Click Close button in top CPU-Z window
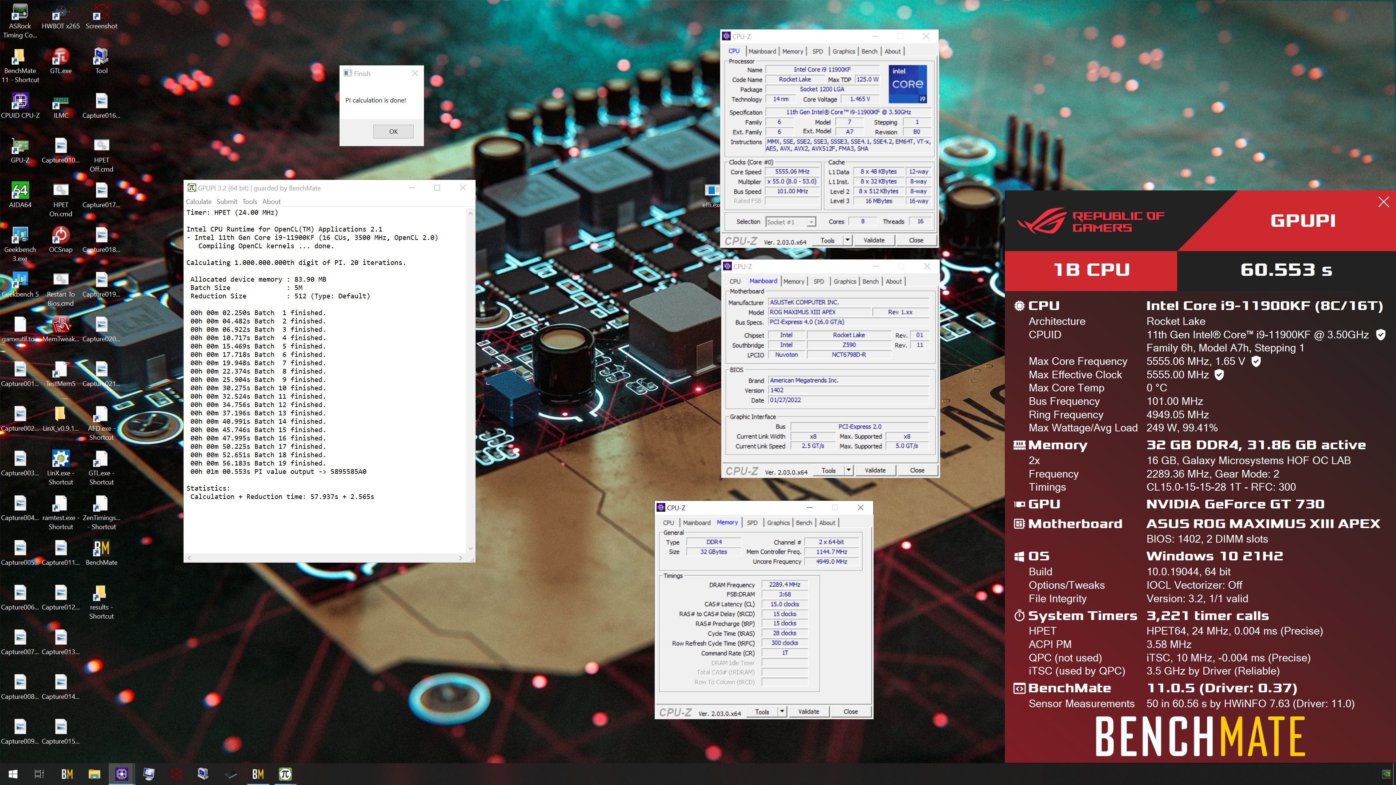1396x785 pixels. (916, 240)
